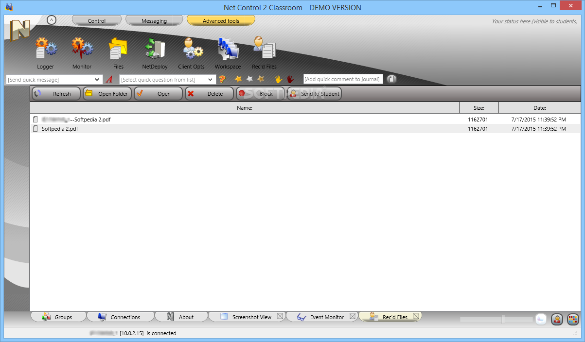
Task: Click the journal comment save icon
Action: 392,79
